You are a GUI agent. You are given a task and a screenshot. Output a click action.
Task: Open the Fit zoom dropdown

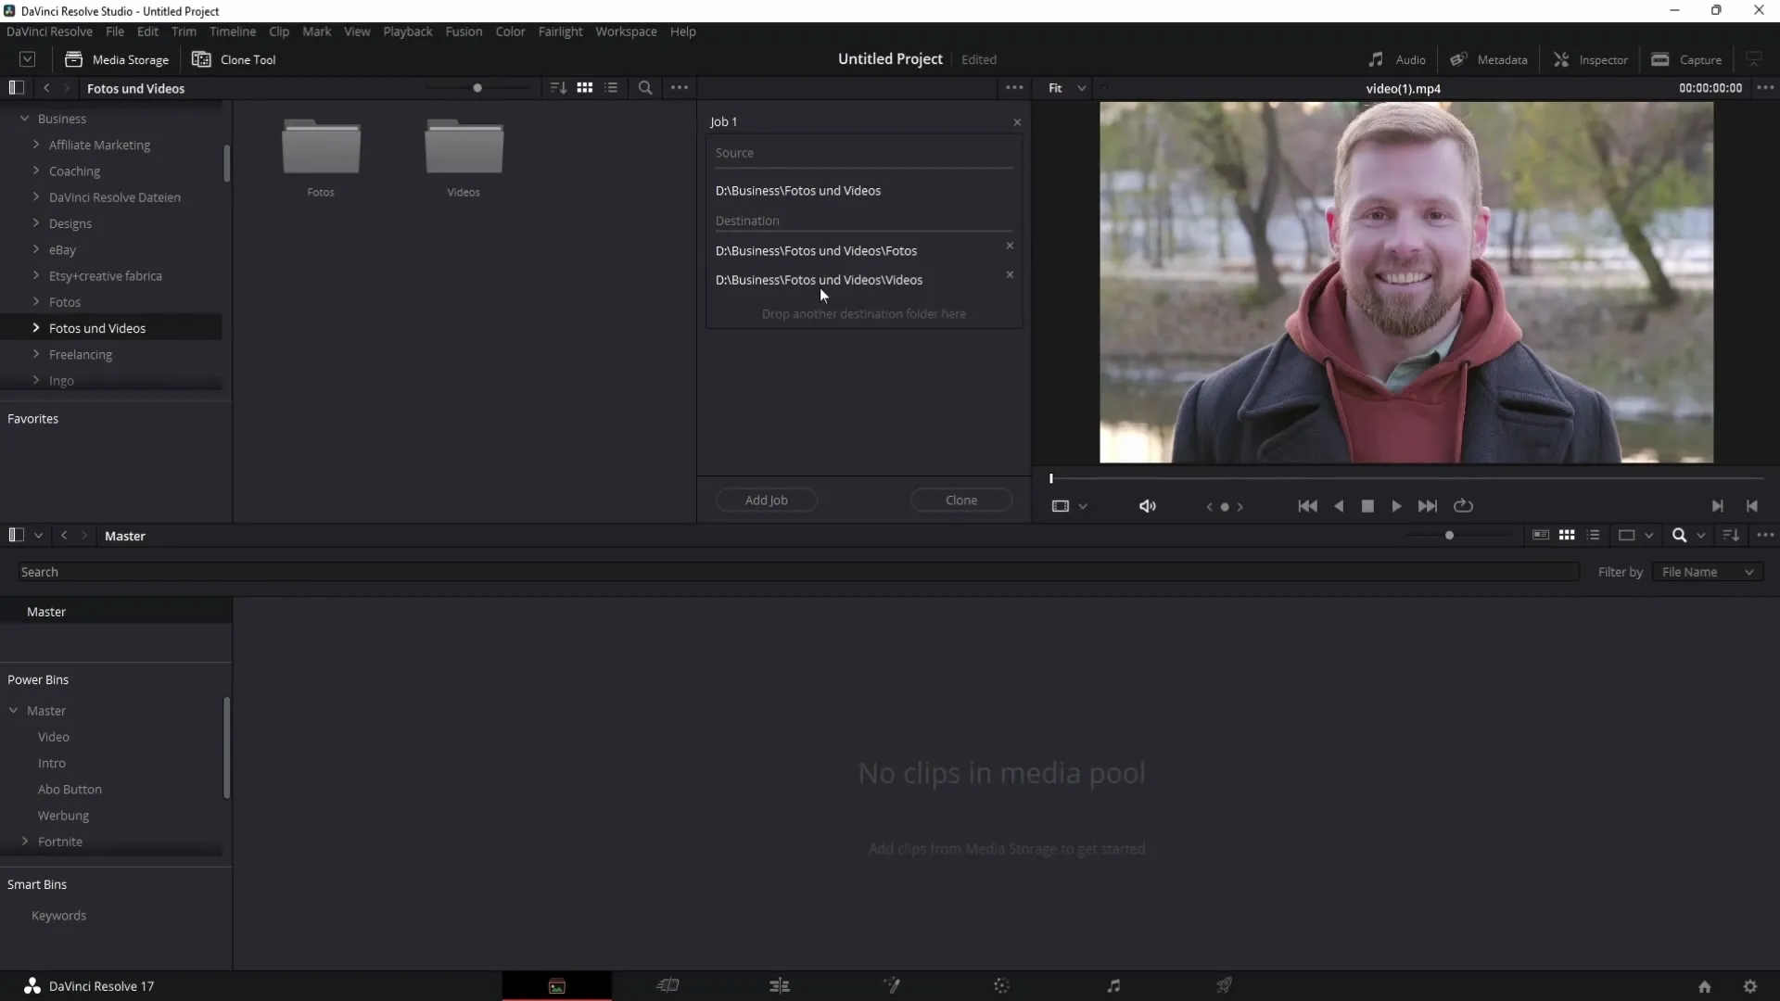pyautogui.click(x=1067, y=88)
